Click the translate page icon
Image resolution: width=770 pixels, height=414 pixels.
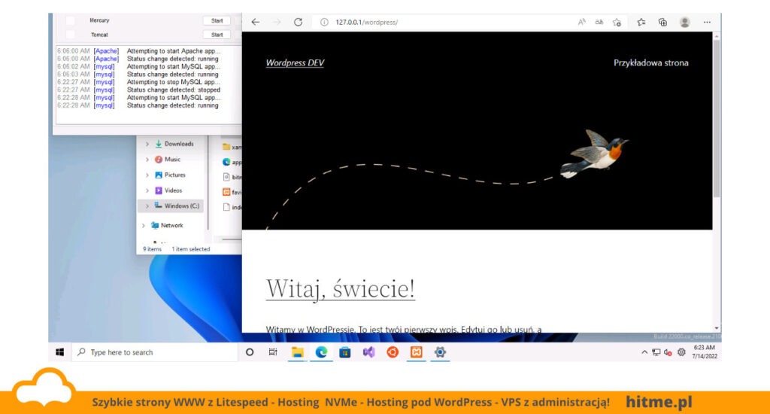[x=599, y=22]
